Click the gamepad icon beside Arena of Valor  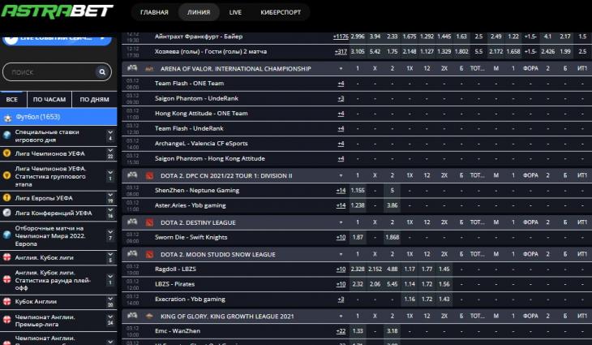click(133, 69)
